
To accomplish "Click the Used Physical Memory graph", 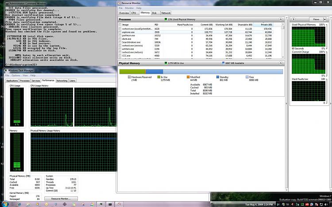I will coord(308,37).
